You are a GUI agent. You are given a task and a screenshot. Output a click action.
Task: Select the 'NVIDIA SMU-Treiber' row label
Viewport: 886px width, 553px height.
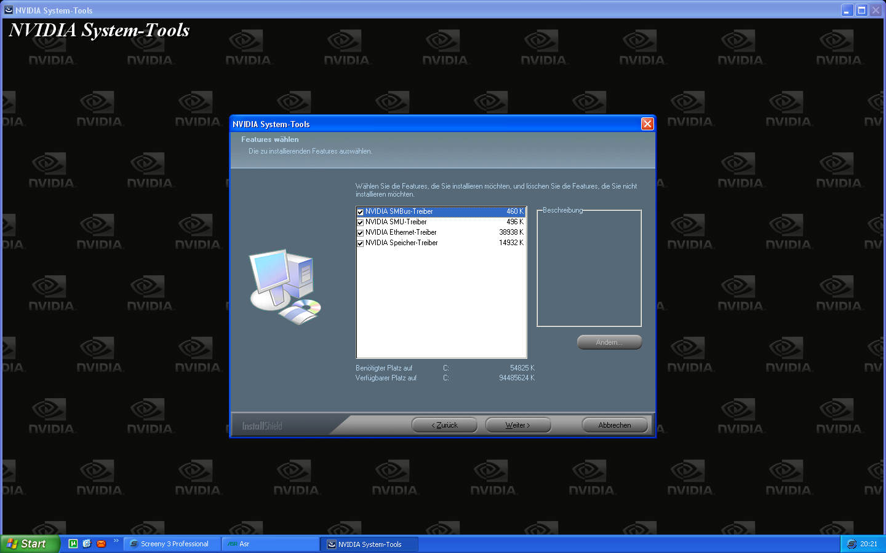pyautogui.click(x=396, y=222)
